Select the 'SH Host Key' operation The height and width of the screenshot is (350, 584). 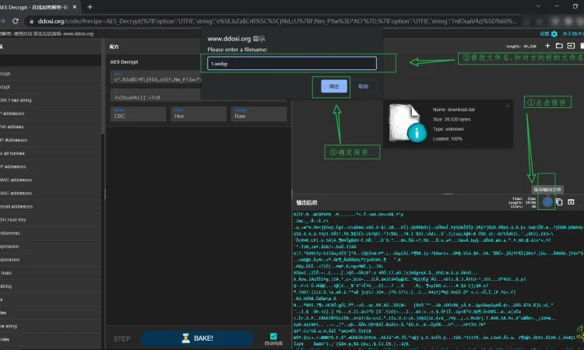[x=51, y=220]
